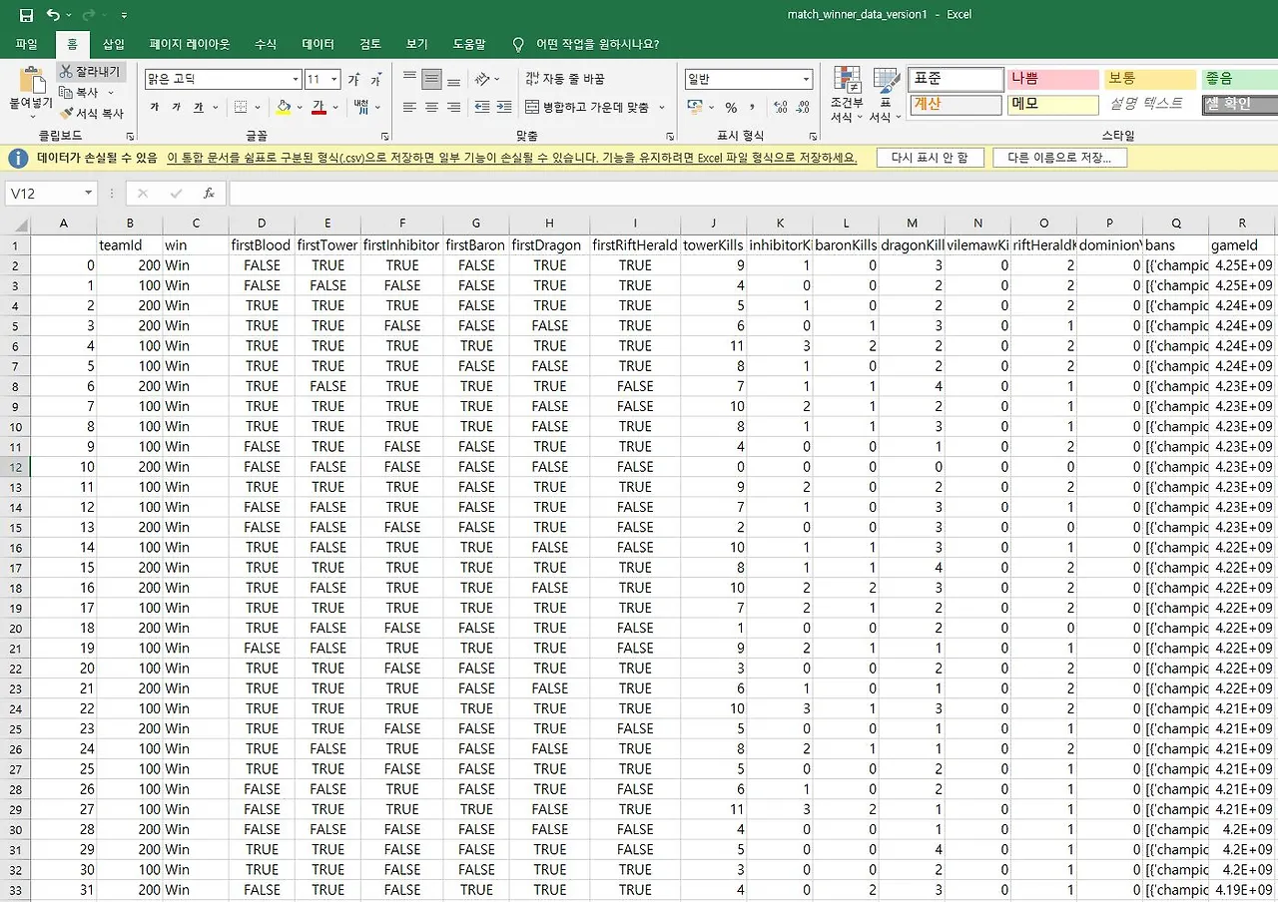Toggle italic formatting (slanted 가)
The image size is (1278, 902).
177,107
